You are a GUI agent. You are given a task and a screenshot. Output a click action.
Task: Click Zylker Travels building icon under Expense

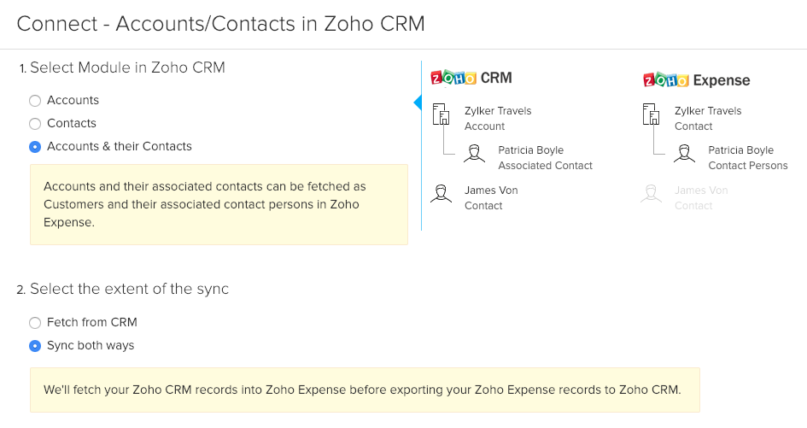[x=651, y=116]
